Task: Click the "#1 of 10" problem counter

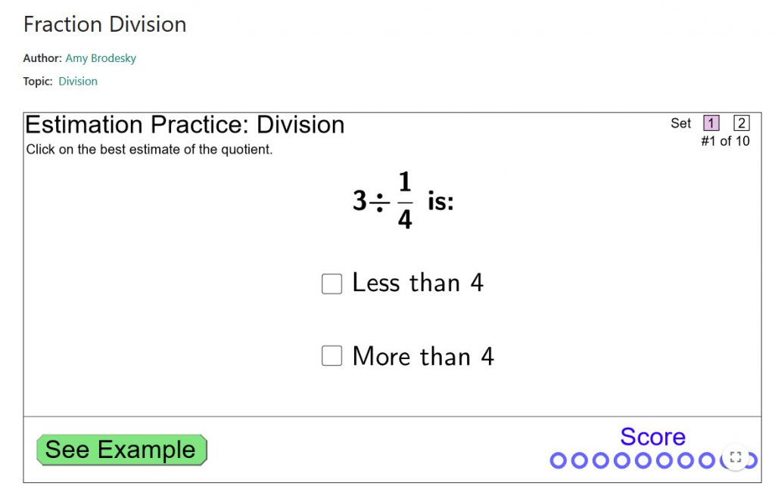Action: tap(725, 141)
